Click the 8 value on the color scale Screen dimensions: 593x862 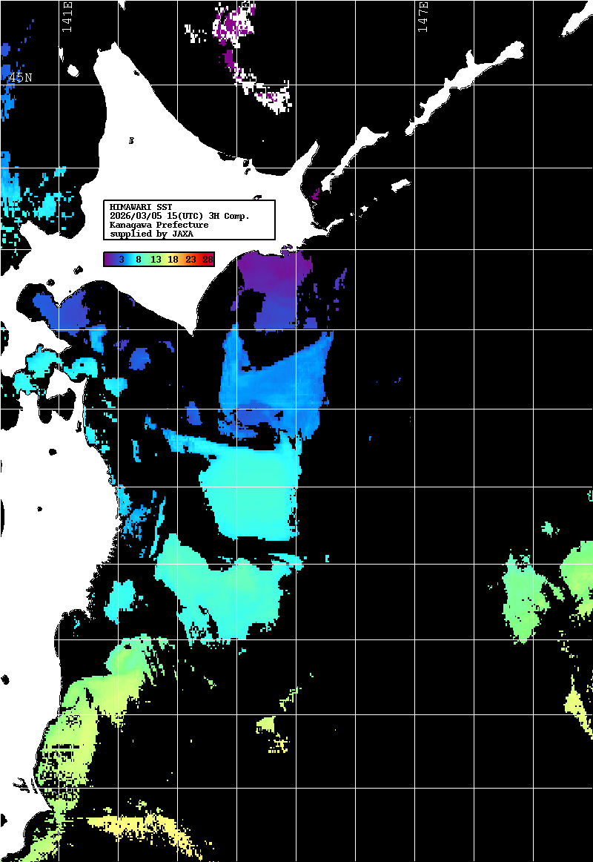[x=139, y=259]
